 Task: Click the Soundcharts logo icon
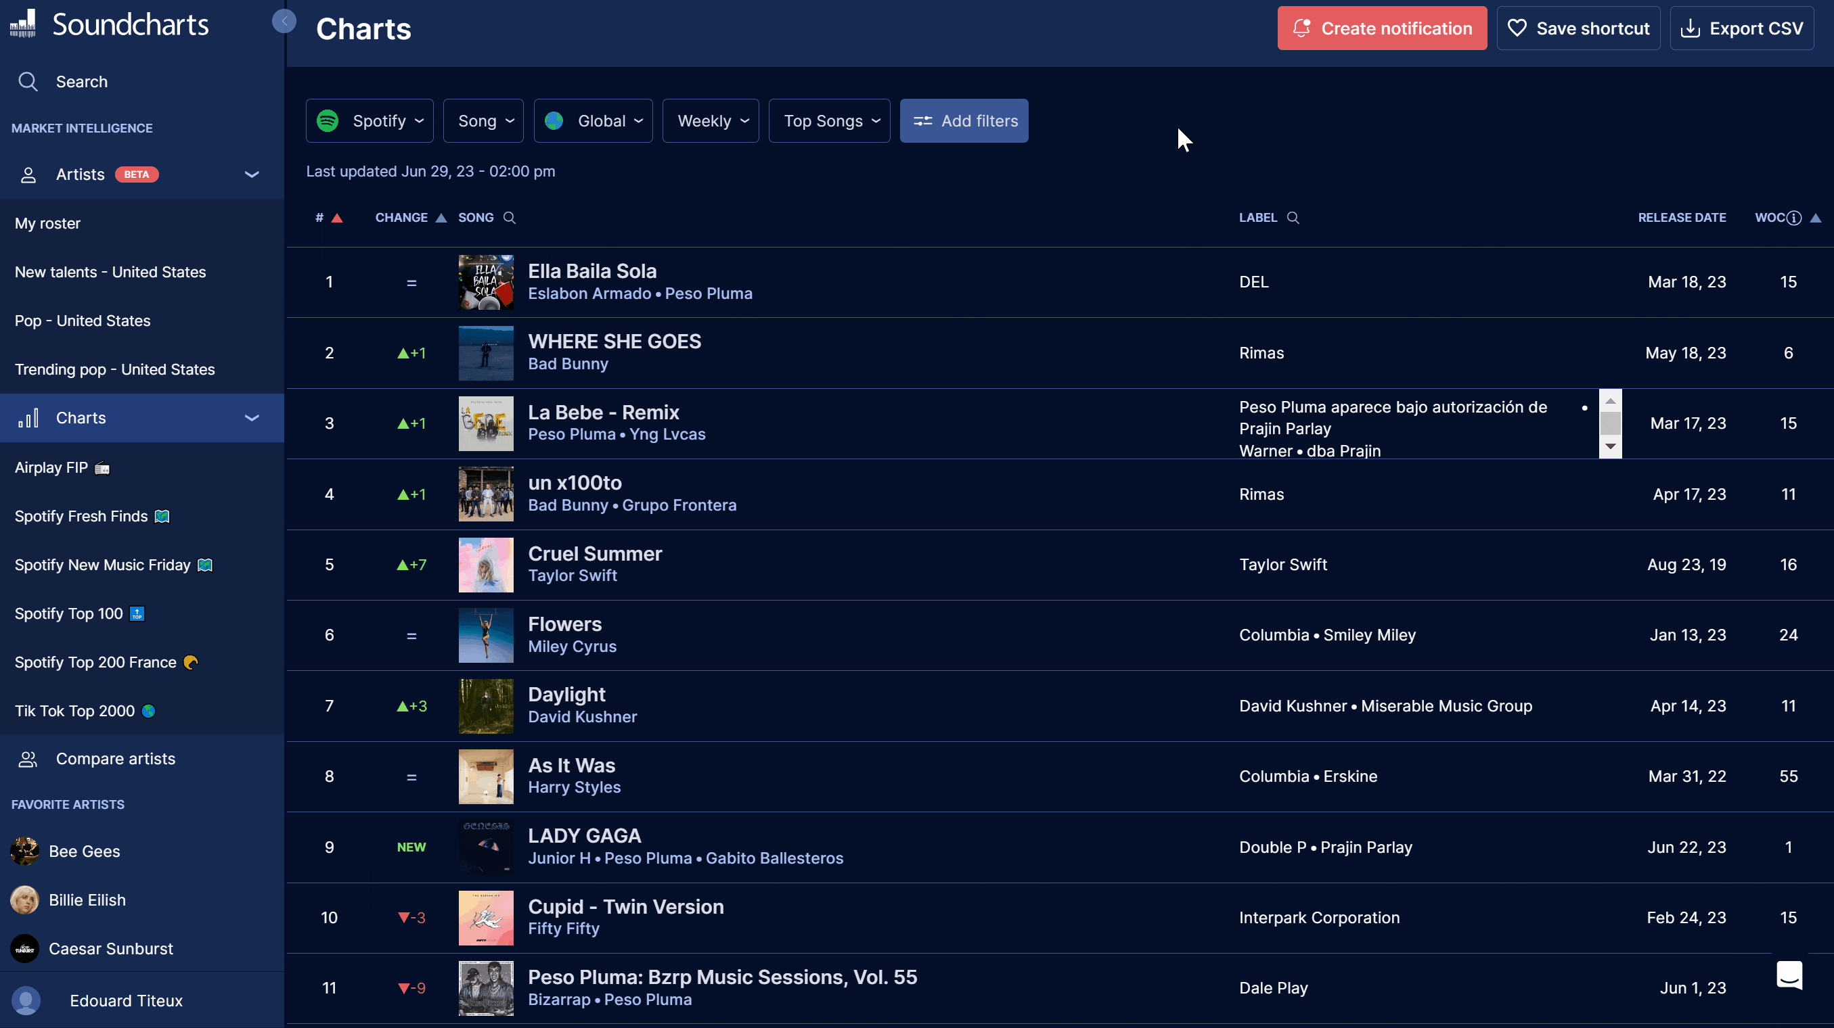point(23,24)
